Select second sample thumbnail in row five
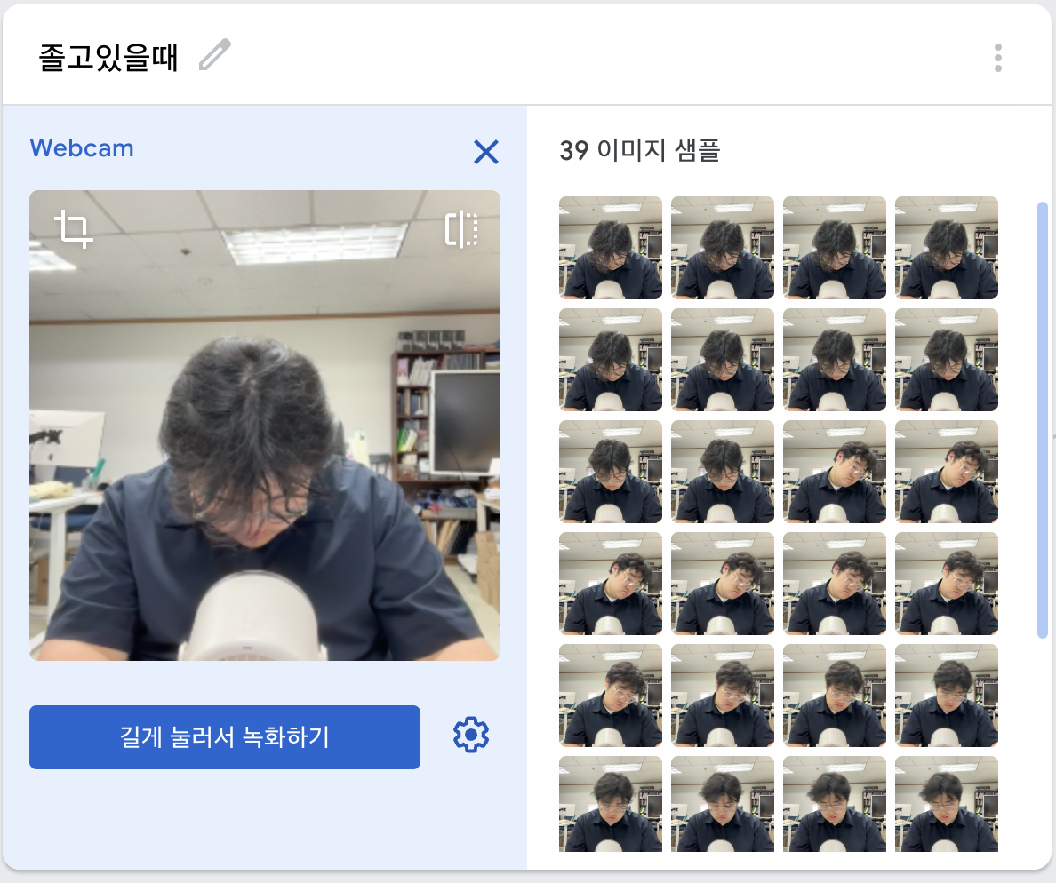 pyautogui.click(x=723, y=696)
